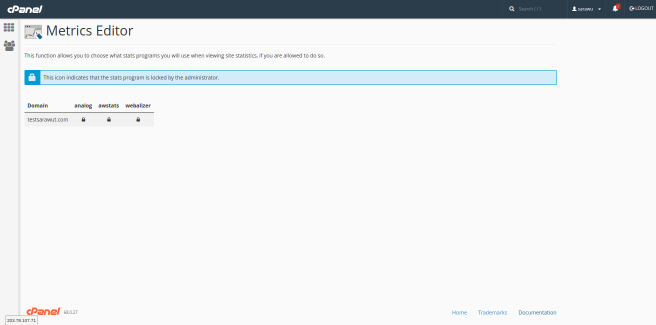Click the Metrics Editor page icon
Viewport: 656px width, 325px height.
point(33,31)
